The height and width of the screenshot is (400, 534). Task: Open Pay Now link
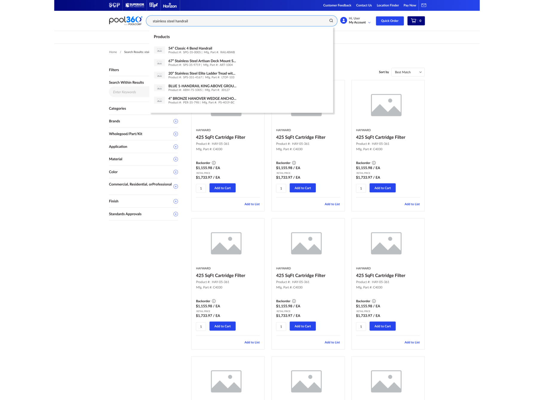click(x=410, y=5)
